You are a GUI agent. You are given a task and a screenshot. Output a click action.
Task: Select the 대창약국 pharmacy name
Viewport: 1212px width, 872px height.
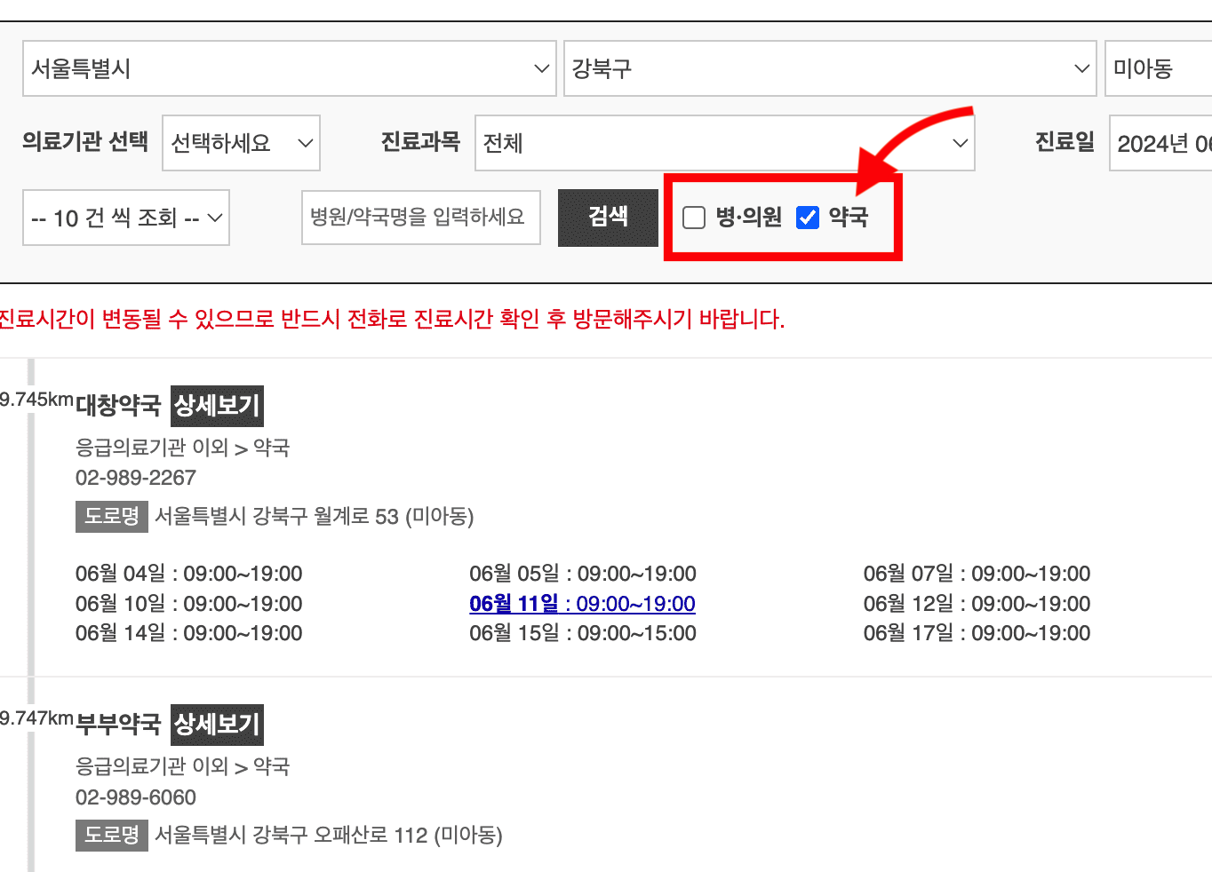point(119,406)
